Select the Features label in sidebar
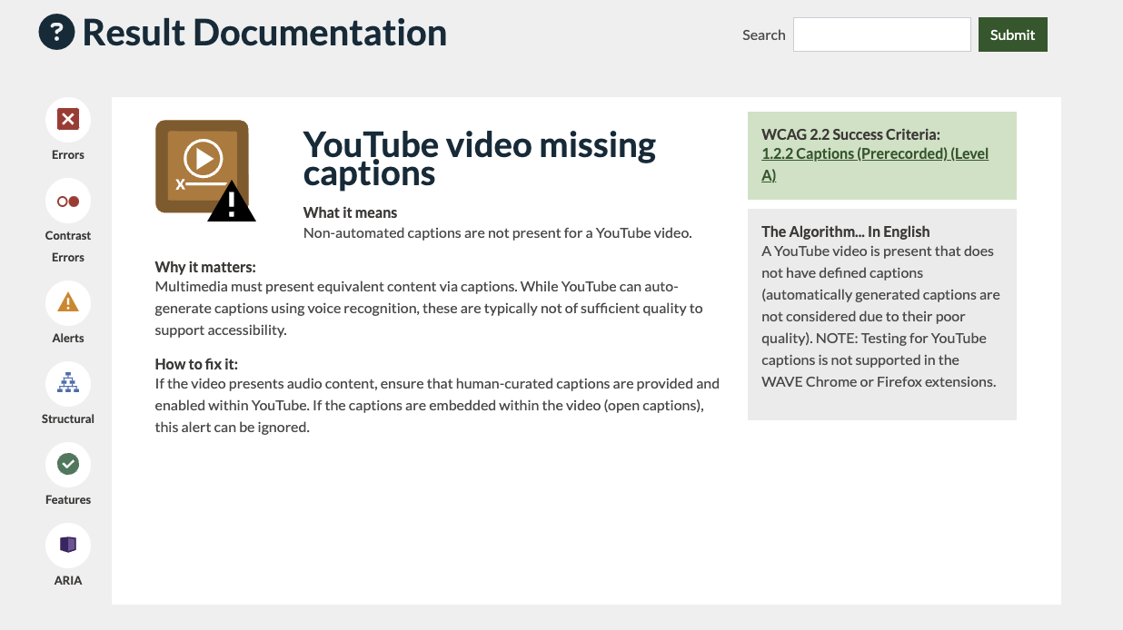This screenshot has width=1123, height=630. [x=68, y=499]
